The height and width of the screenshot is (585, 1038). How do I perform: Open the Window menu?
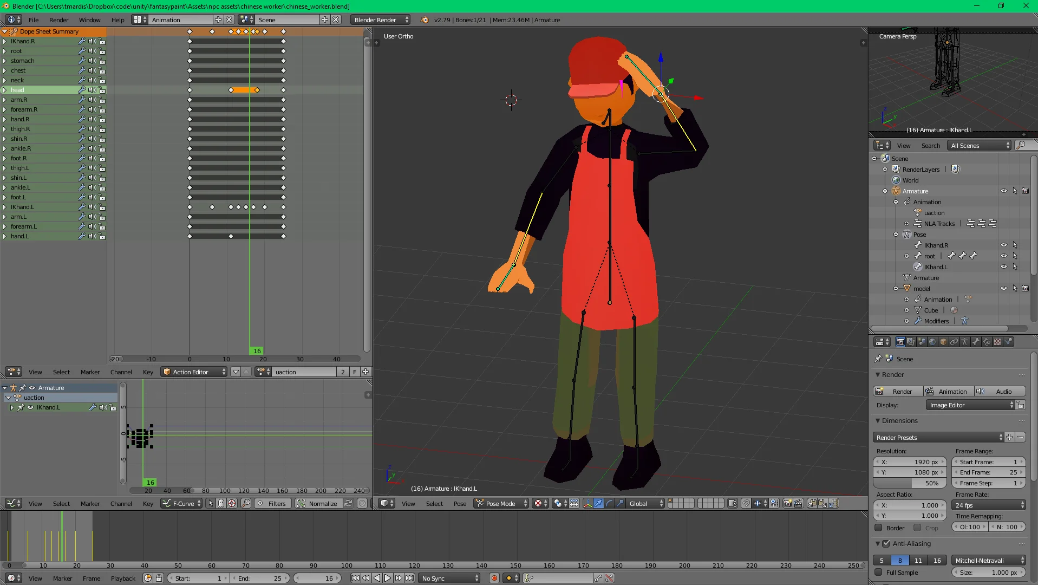(89, 19)
